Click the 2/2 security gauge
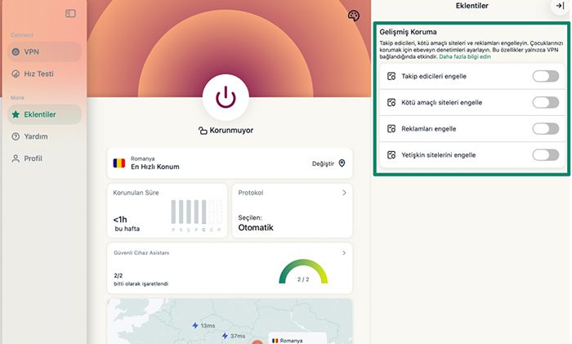Viewport: 572px width, 344px height. (x=302, y=274)
